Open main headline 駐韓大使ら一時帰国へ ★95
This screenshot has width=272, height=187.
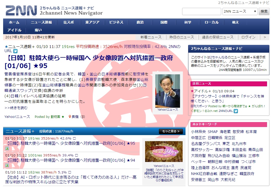point(89,62)
